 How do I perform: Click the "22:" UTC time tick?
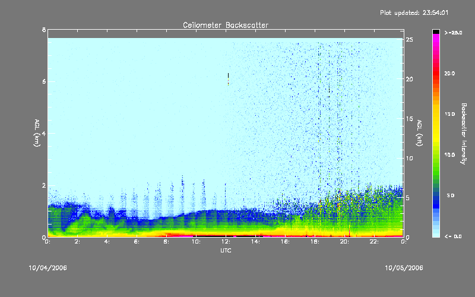coord(374,242)
